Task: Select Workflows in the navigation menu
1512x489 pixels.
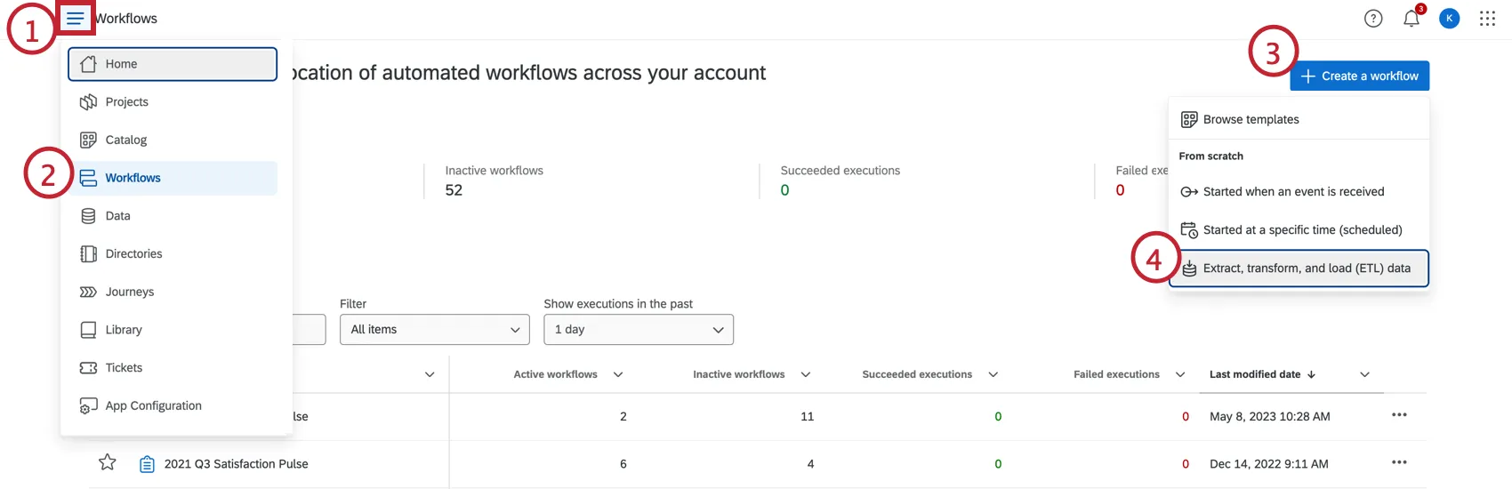Action: click(x=133, y=178)
